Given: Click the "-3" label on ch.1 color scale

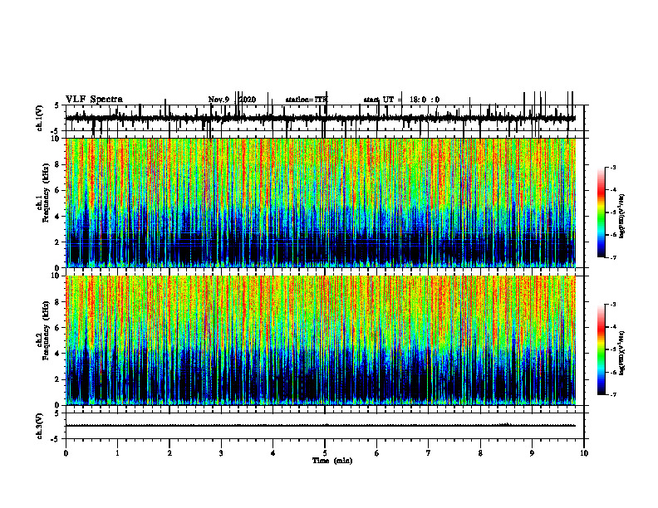Looking at the screenshot, I should point(612,167).
